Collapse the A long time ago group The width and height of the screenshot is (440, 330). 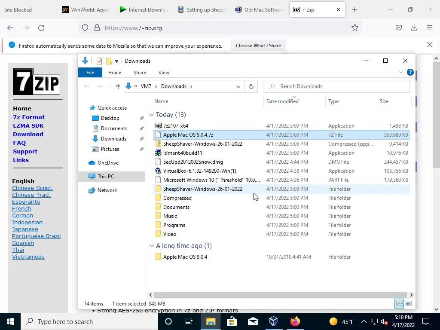point(152,246)
